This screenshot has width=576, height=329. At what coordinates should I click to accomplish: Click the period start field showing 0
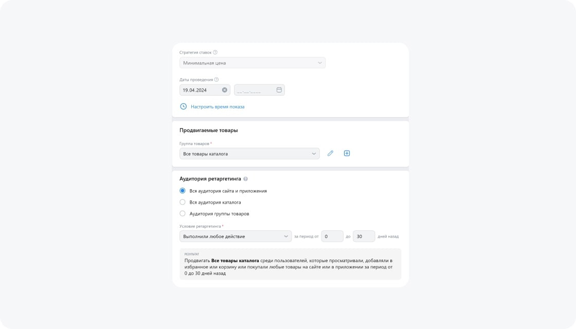point(332,236)
